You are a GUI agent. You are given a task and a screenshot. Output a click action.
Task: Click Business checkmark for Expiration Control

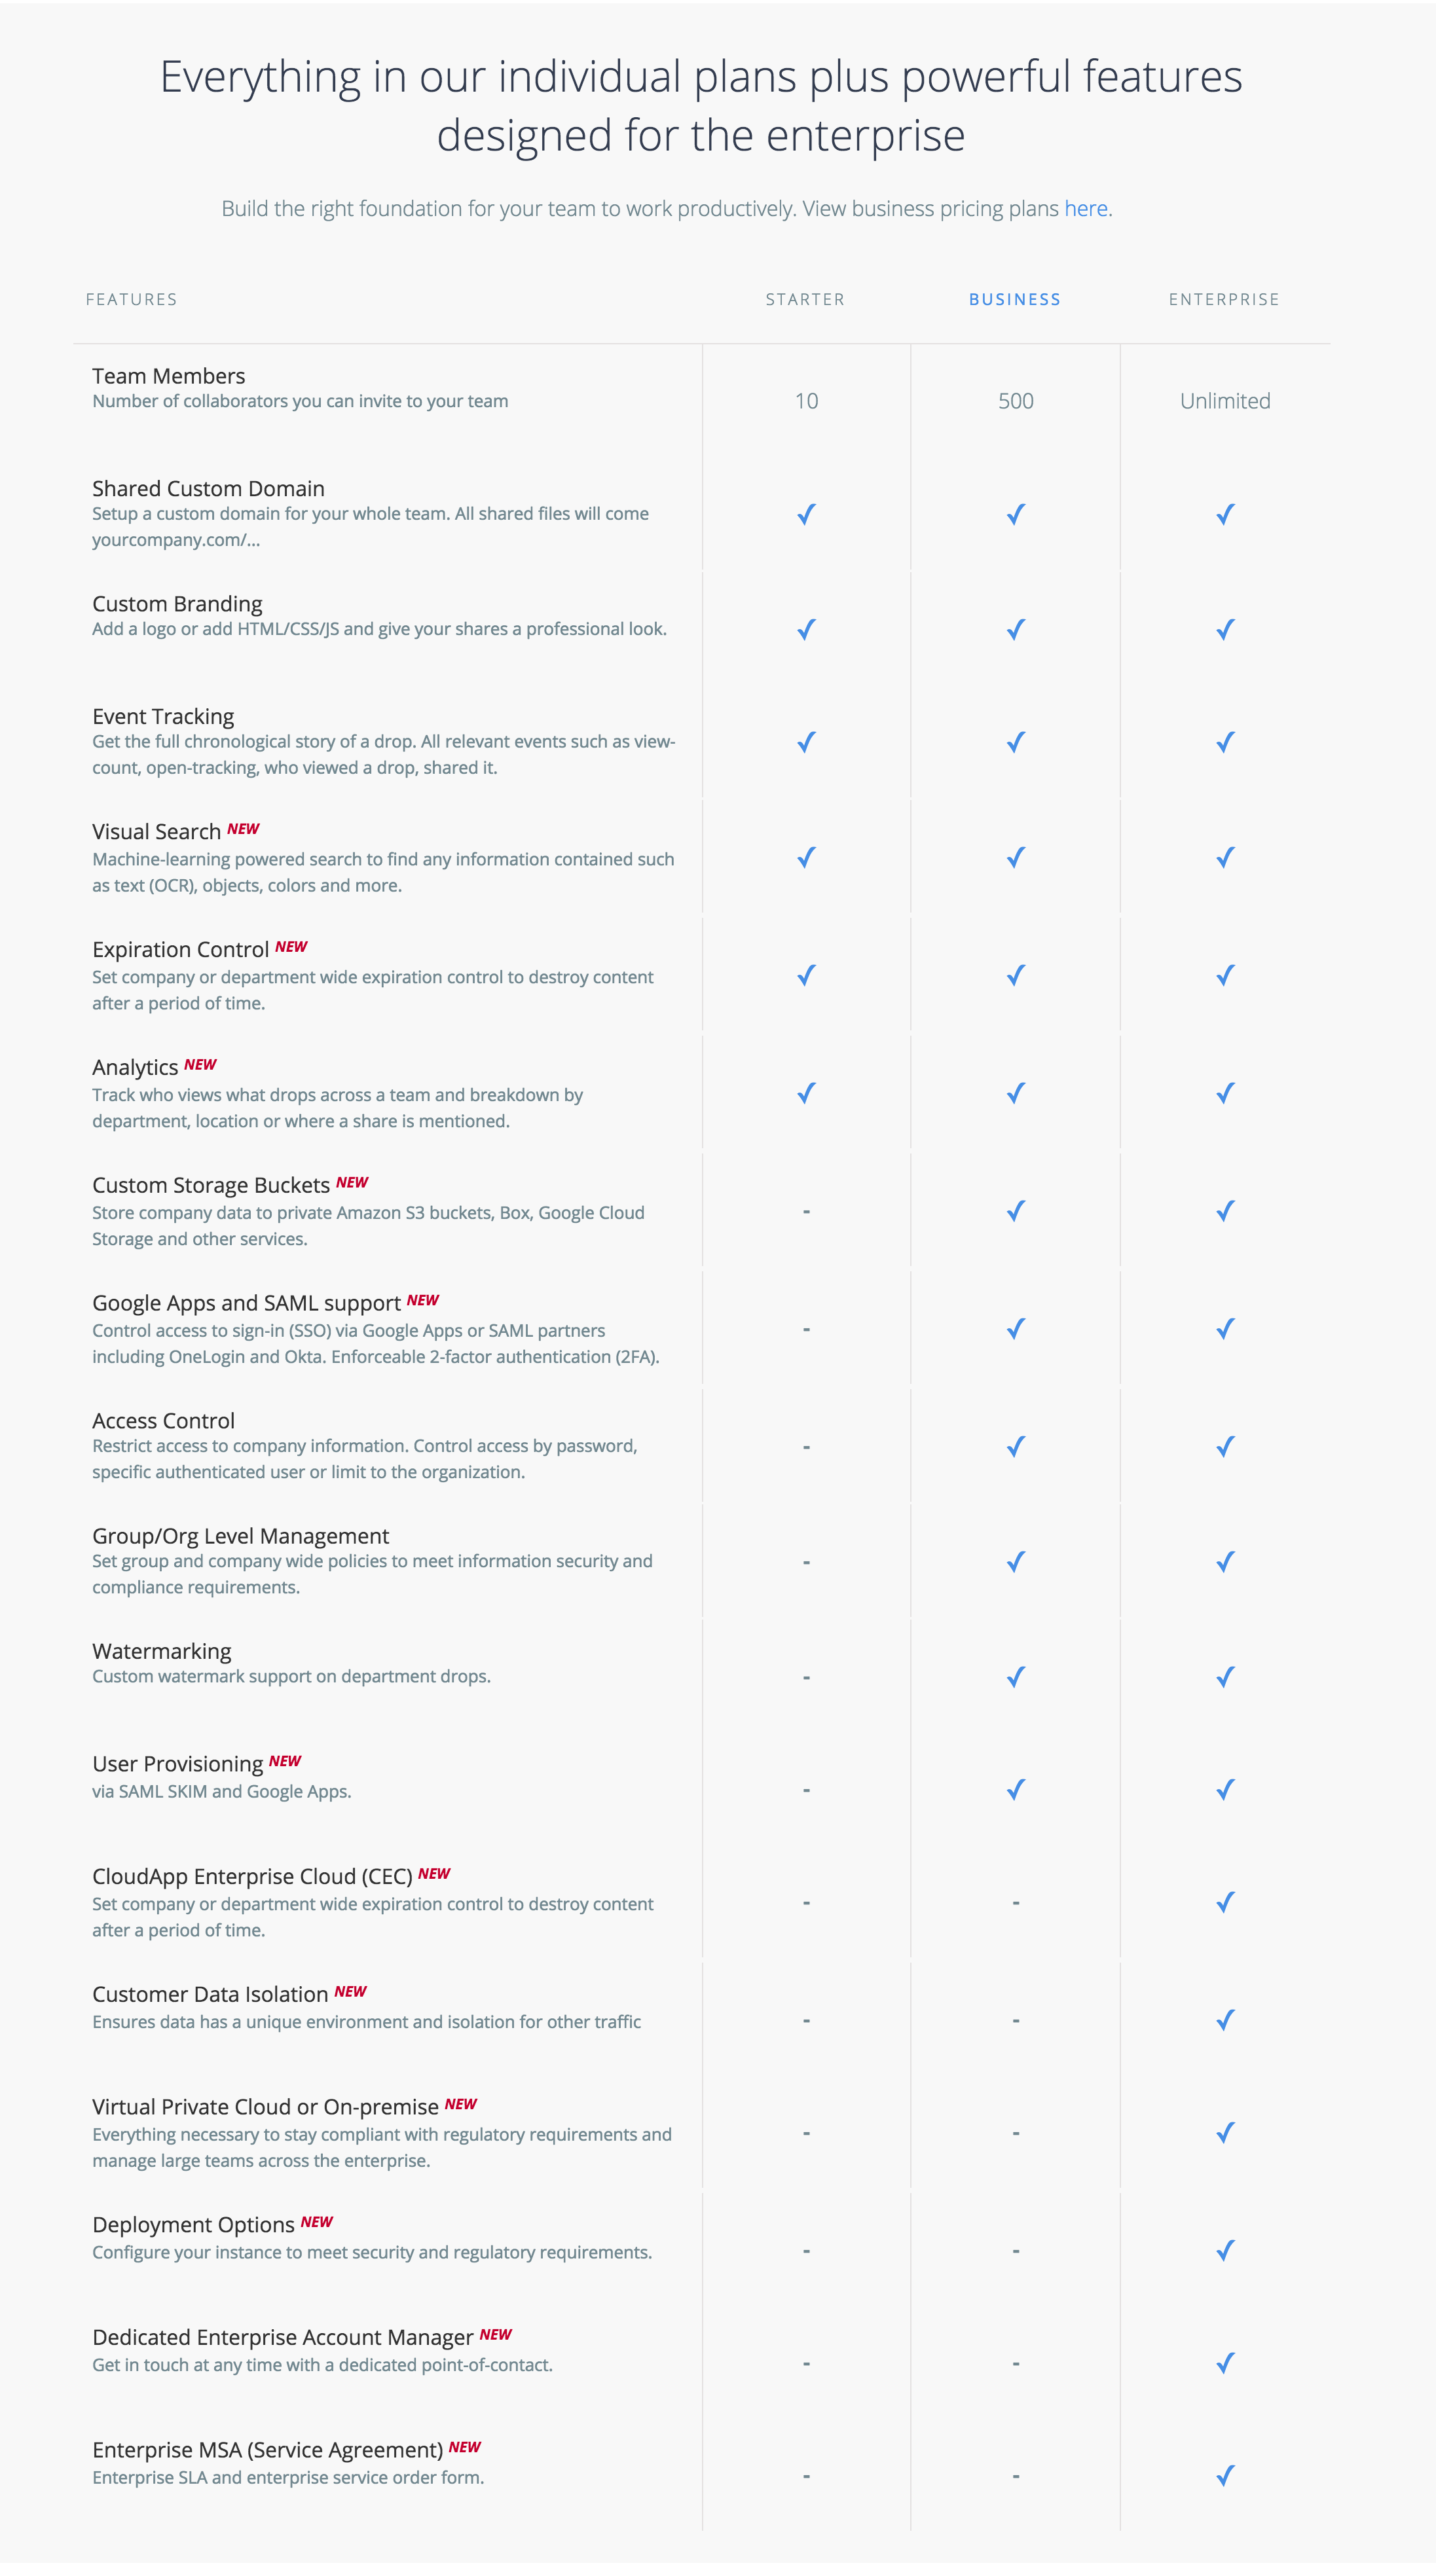pos(1016,975)
